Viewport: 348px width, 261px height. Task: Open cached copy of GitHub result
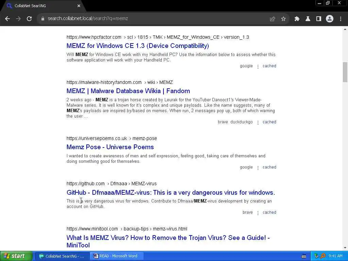click(x=269, y=212)
